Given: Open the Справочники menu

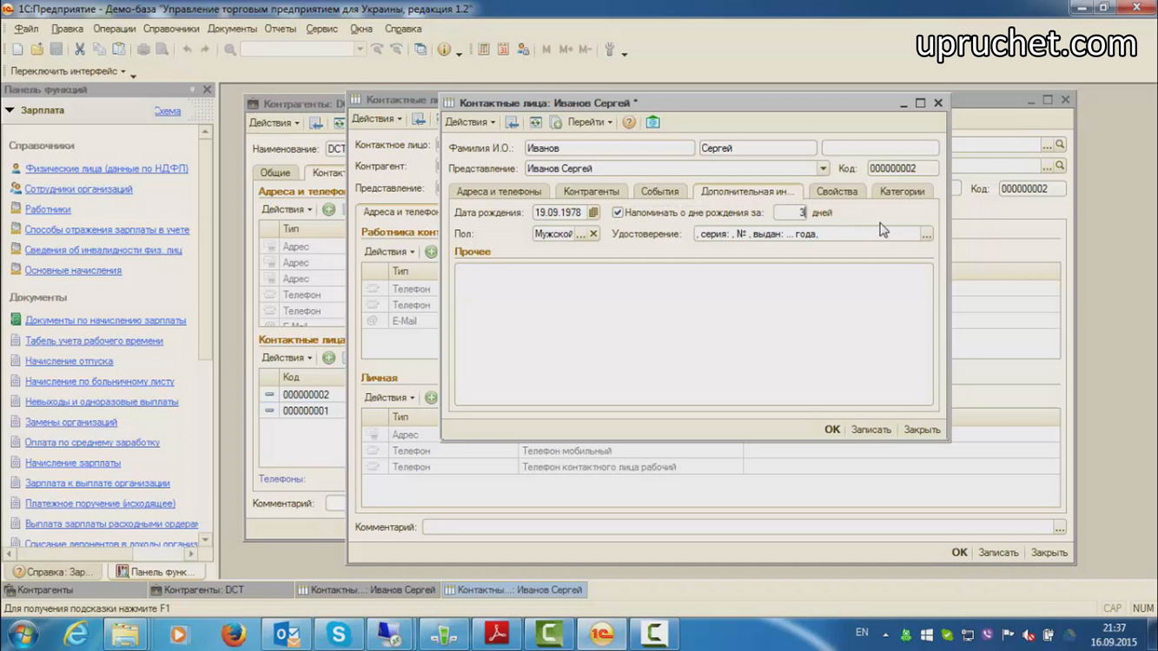Looking at the screenshot, I should (x=171, y=29).
